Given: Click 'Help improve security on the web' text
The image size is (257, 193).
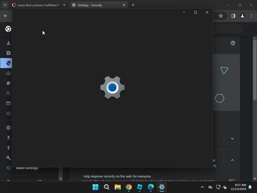Looking at the screenshot, I should [117, 176].
